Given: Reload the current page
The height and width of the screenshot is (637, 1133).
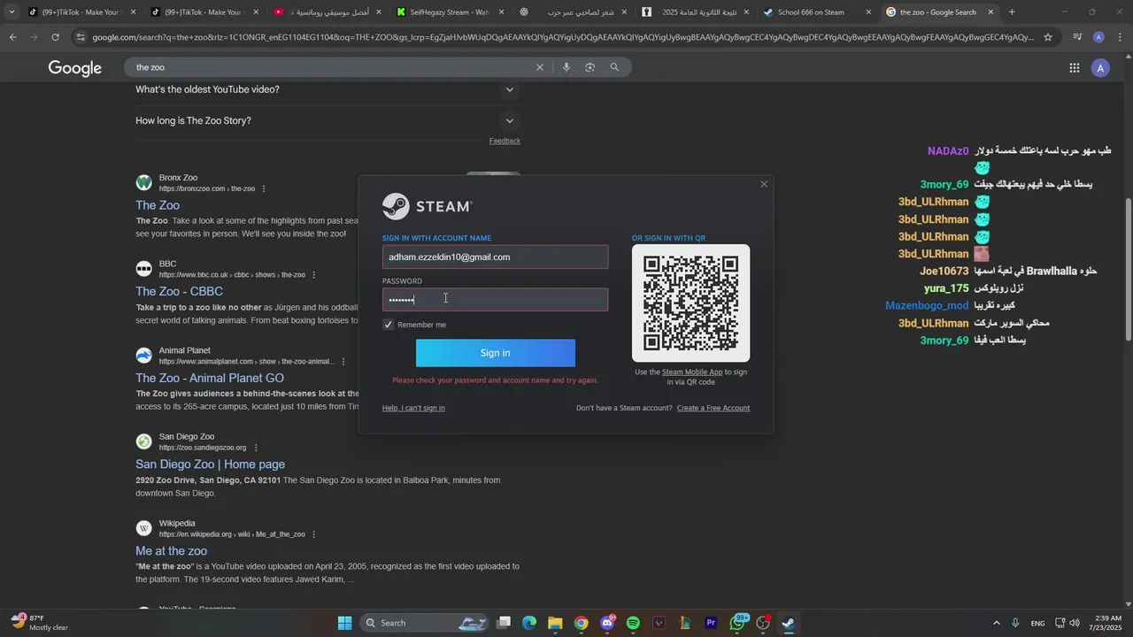Looking at the screenshot, I should pyautogui.click(x=55, y=37).
